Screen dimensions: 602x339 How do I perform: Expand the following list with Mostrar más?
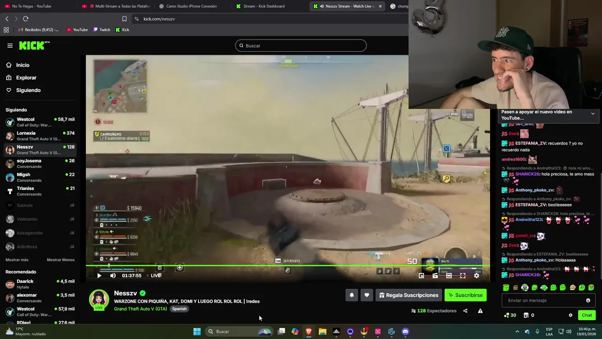(17, 260)
